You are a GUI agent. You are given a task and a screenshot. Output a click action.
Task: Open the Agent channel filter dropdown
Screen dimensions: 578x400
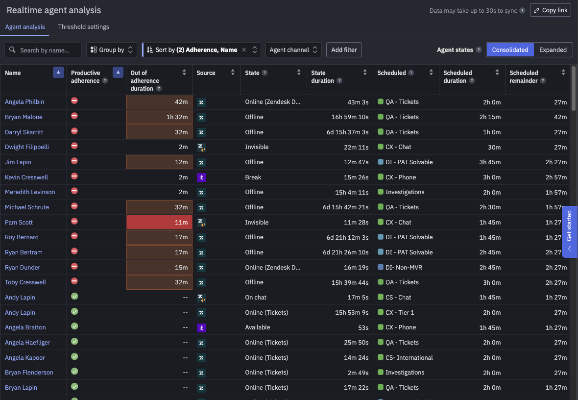[293, 50]
